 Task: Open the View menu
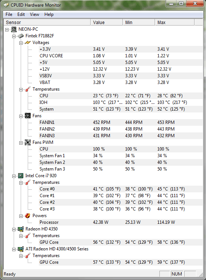[34, 14]
